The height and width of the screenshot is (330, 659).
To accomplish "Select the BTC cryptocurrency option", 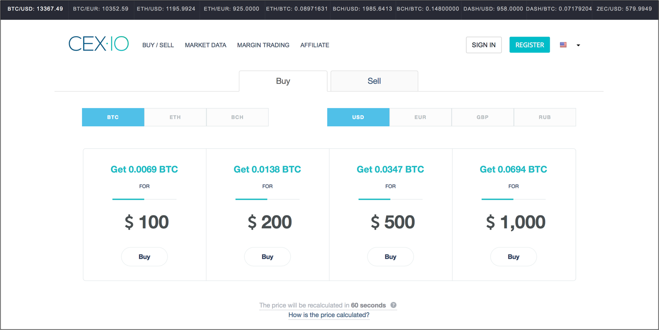I will pos(113,117).
